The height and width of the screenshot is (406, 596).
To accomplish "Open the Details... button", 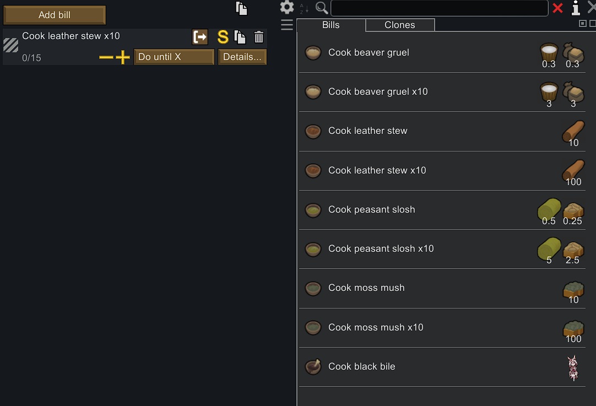I will tap(242, 57).
